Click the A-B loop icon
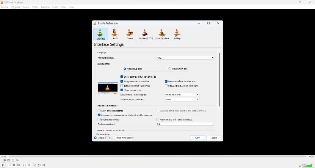Screen dimensions: 315x168 pos(13,160)
